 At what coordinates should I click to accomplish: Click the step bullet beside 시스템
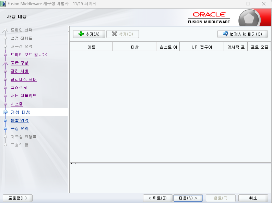click(5, 104)
